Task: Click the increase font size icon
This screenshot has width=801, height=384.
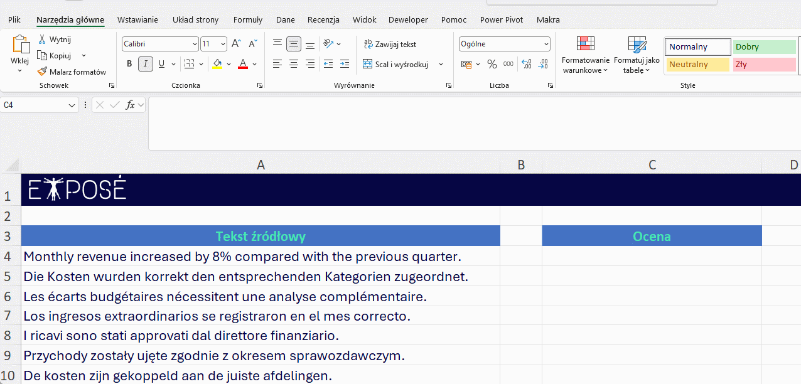Action: [236, 44]
